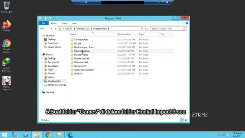Open the File ribbon tab
This screenshot has height=138, width=245.
click(44, 23)
